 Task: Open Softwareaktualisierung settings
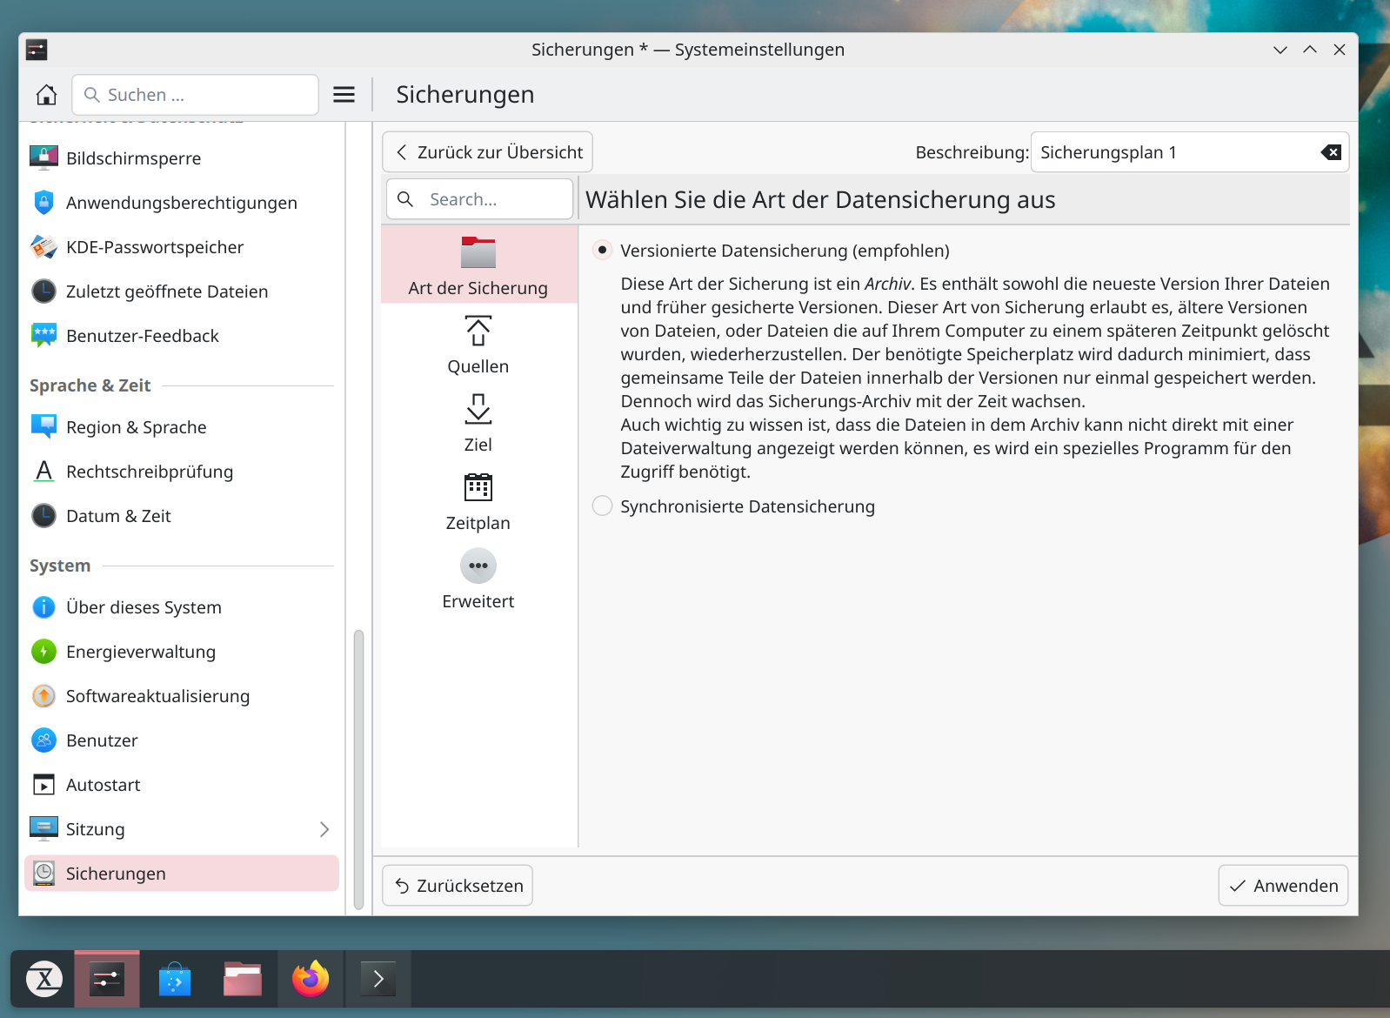click(181, 696)
